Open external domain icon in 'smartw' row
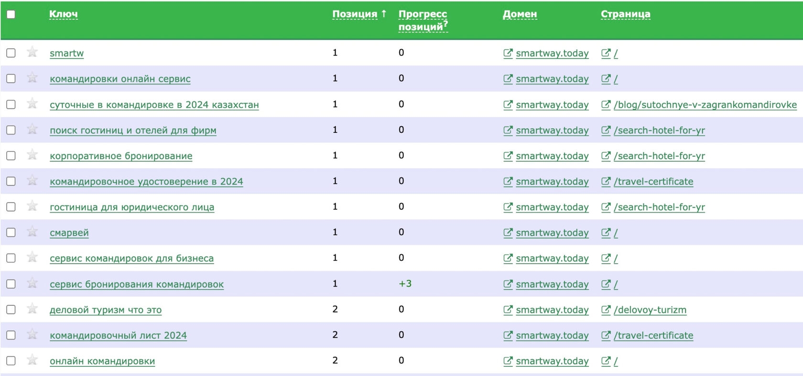 coord(508,53)
